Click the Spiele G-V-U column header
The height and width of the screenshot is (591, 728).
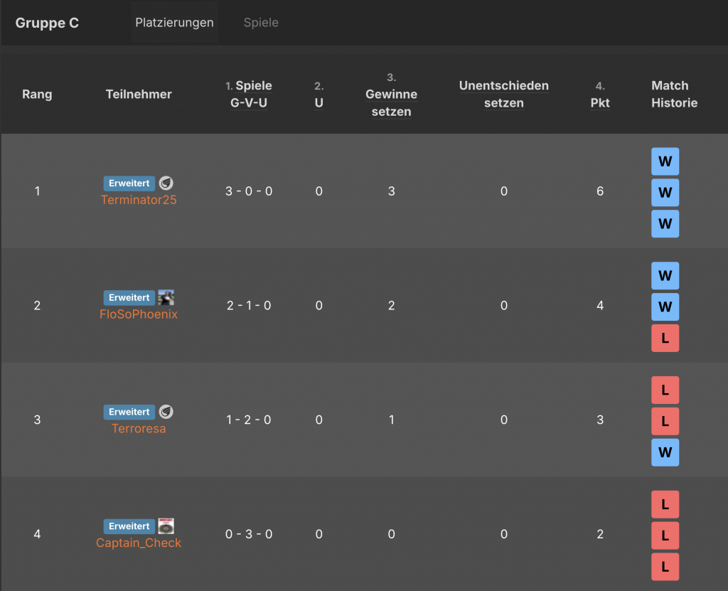coord(251,94)
